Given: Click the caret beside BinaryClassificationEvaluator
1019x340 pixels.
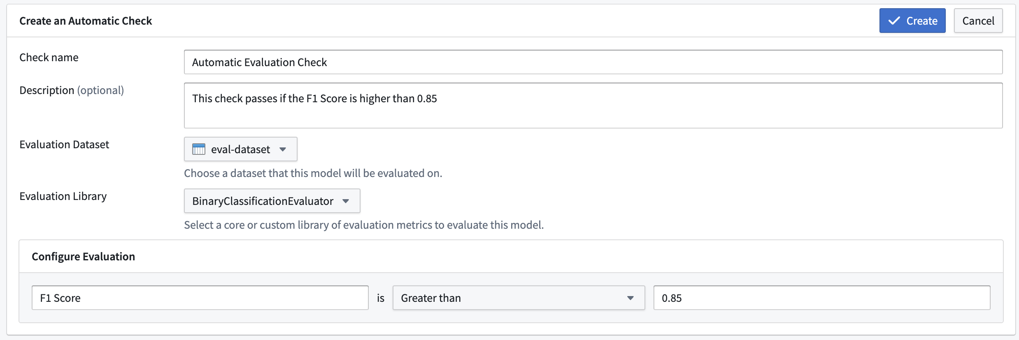Looking at the screenshot, I should point(346,201).
